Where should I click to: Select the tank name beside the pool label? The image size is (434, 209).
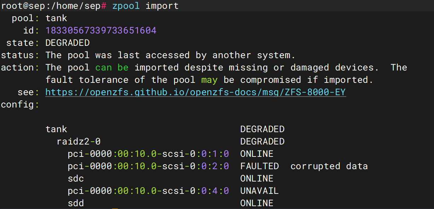56,18
